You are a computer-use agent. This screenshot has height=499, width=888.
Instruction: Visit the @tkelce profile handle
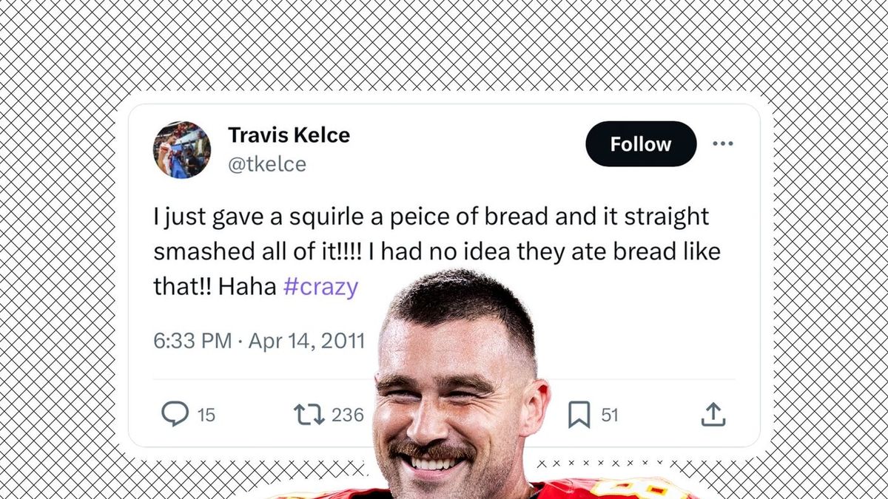click(x=266, y=164)
